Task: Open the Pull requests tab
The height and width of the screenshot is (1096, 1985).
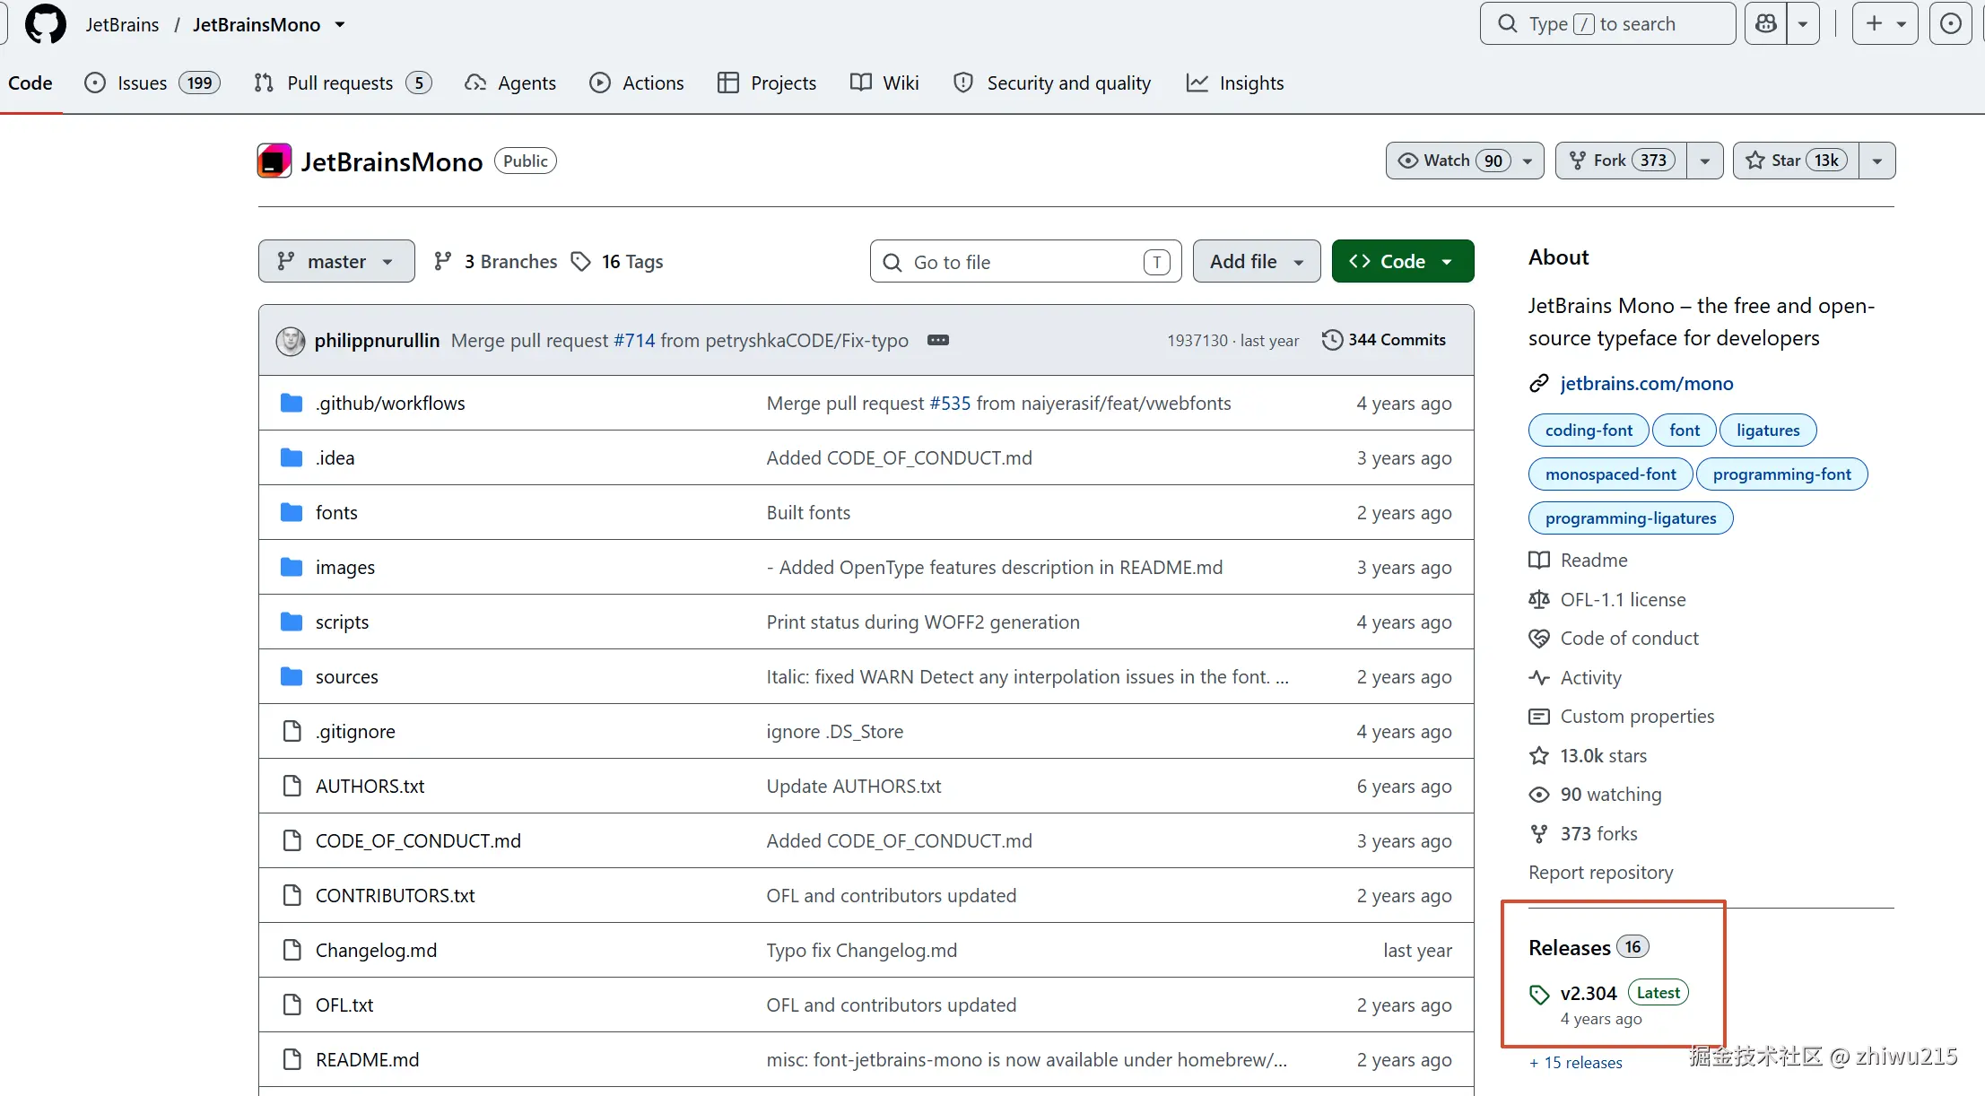Action: click(x=343, y=83)
